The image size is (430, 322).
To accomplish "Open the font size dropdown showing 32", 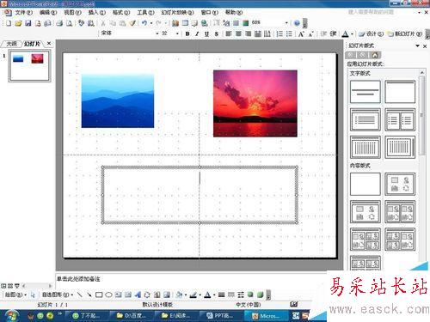I will point(177,33).
